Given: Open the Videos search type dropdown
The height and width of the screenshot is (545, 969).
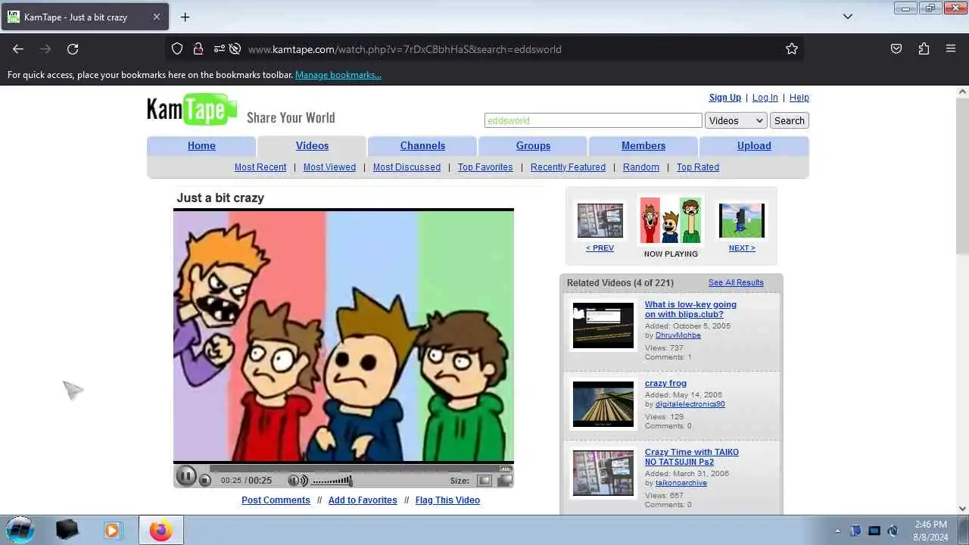Looking at the screenshot, I should coord(736,120).
